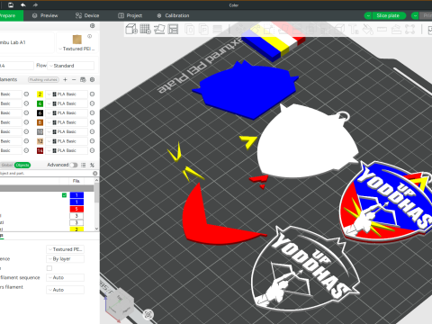The image size is (432, 324).
Task: Click the Variable layer height icon
Action: tap(218, 29)
